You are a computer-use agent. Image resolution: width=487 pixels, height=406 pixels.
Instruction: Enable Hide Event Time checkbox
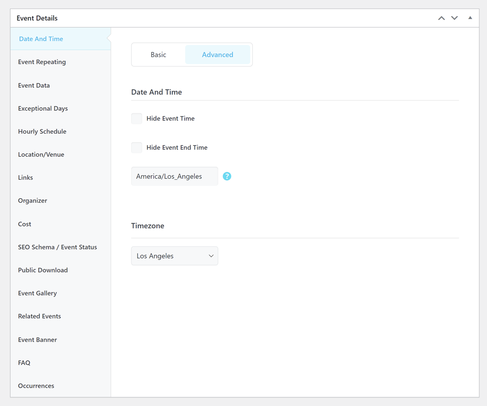(x=137, y=119)
